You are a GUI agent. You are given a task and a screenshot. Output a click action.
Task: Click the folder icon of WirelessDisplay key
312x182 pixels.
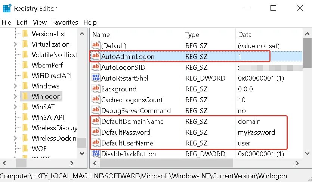(x=25, y=128)
